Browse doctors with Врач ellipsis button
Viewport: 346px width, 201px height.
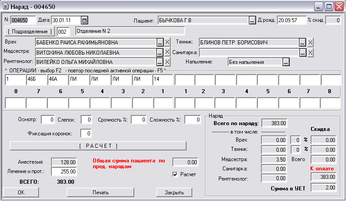[x=160, y=42]
